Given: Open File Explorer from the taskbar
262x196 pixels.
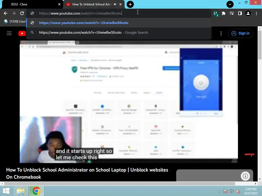Looking at the screenshot, I should tap(21, 191).
